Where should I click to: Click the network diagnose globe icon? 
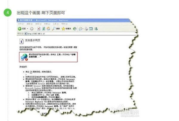(x=24, y=57)
